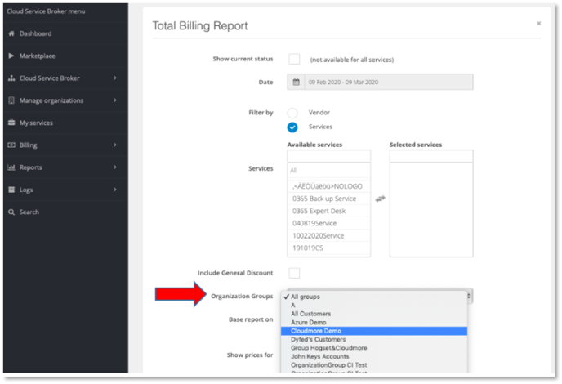Click the swap arrows between service lists
562x384 pixels.
click(x=380, y=199)
